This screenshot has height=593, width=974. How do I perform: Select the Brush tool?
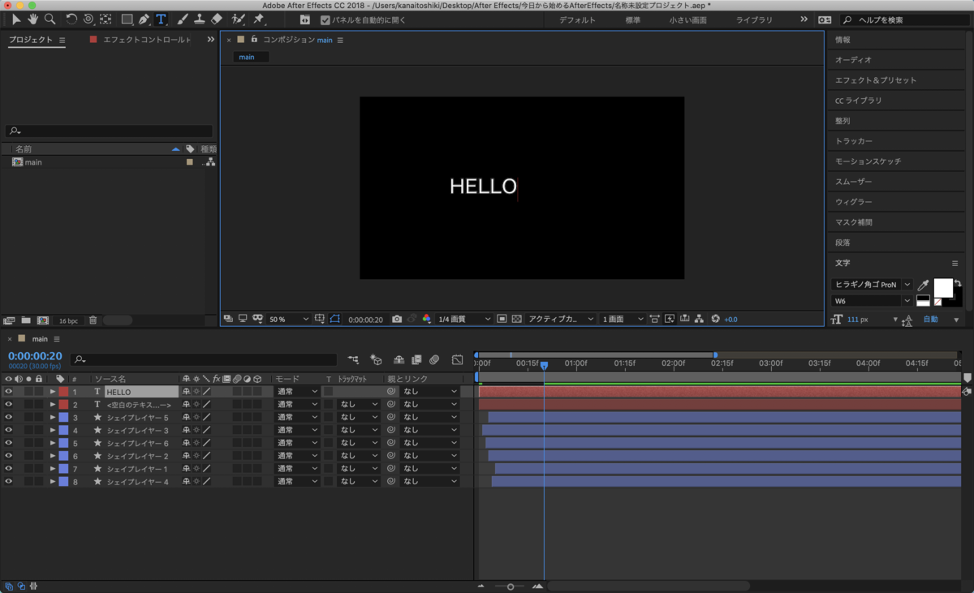pyautogui.click(x=183, y=19)
